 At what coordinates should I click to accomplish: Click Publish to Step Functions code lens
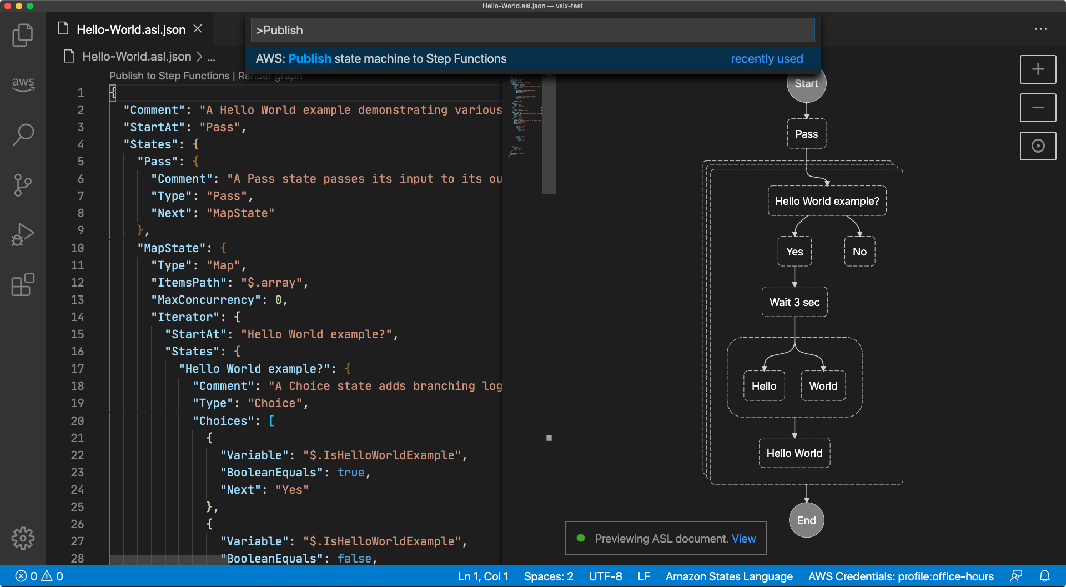[169, 76]
